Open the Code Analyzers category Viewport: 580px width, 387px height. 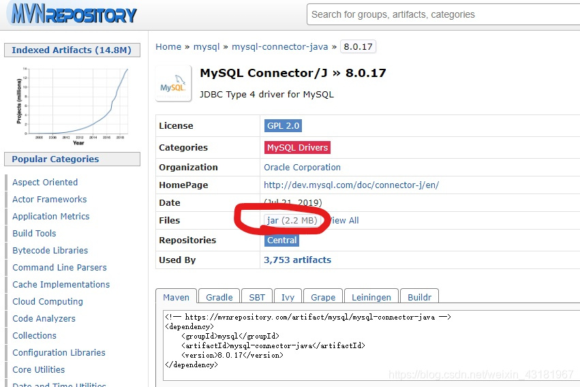pos(44,318)
